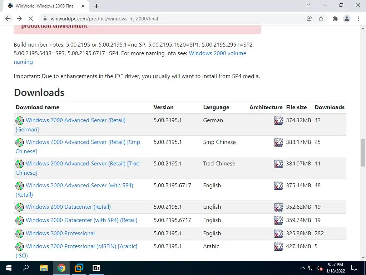Open Windows 2000 Datacenter (with SP4) (Retail)
This screenshot has height=275, width=366.
(81, 220)
